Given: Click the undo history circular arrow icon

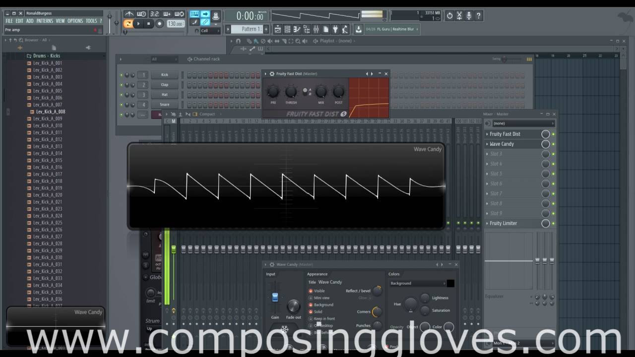Looking at the screenshot, I should click(x=449, y=15).
